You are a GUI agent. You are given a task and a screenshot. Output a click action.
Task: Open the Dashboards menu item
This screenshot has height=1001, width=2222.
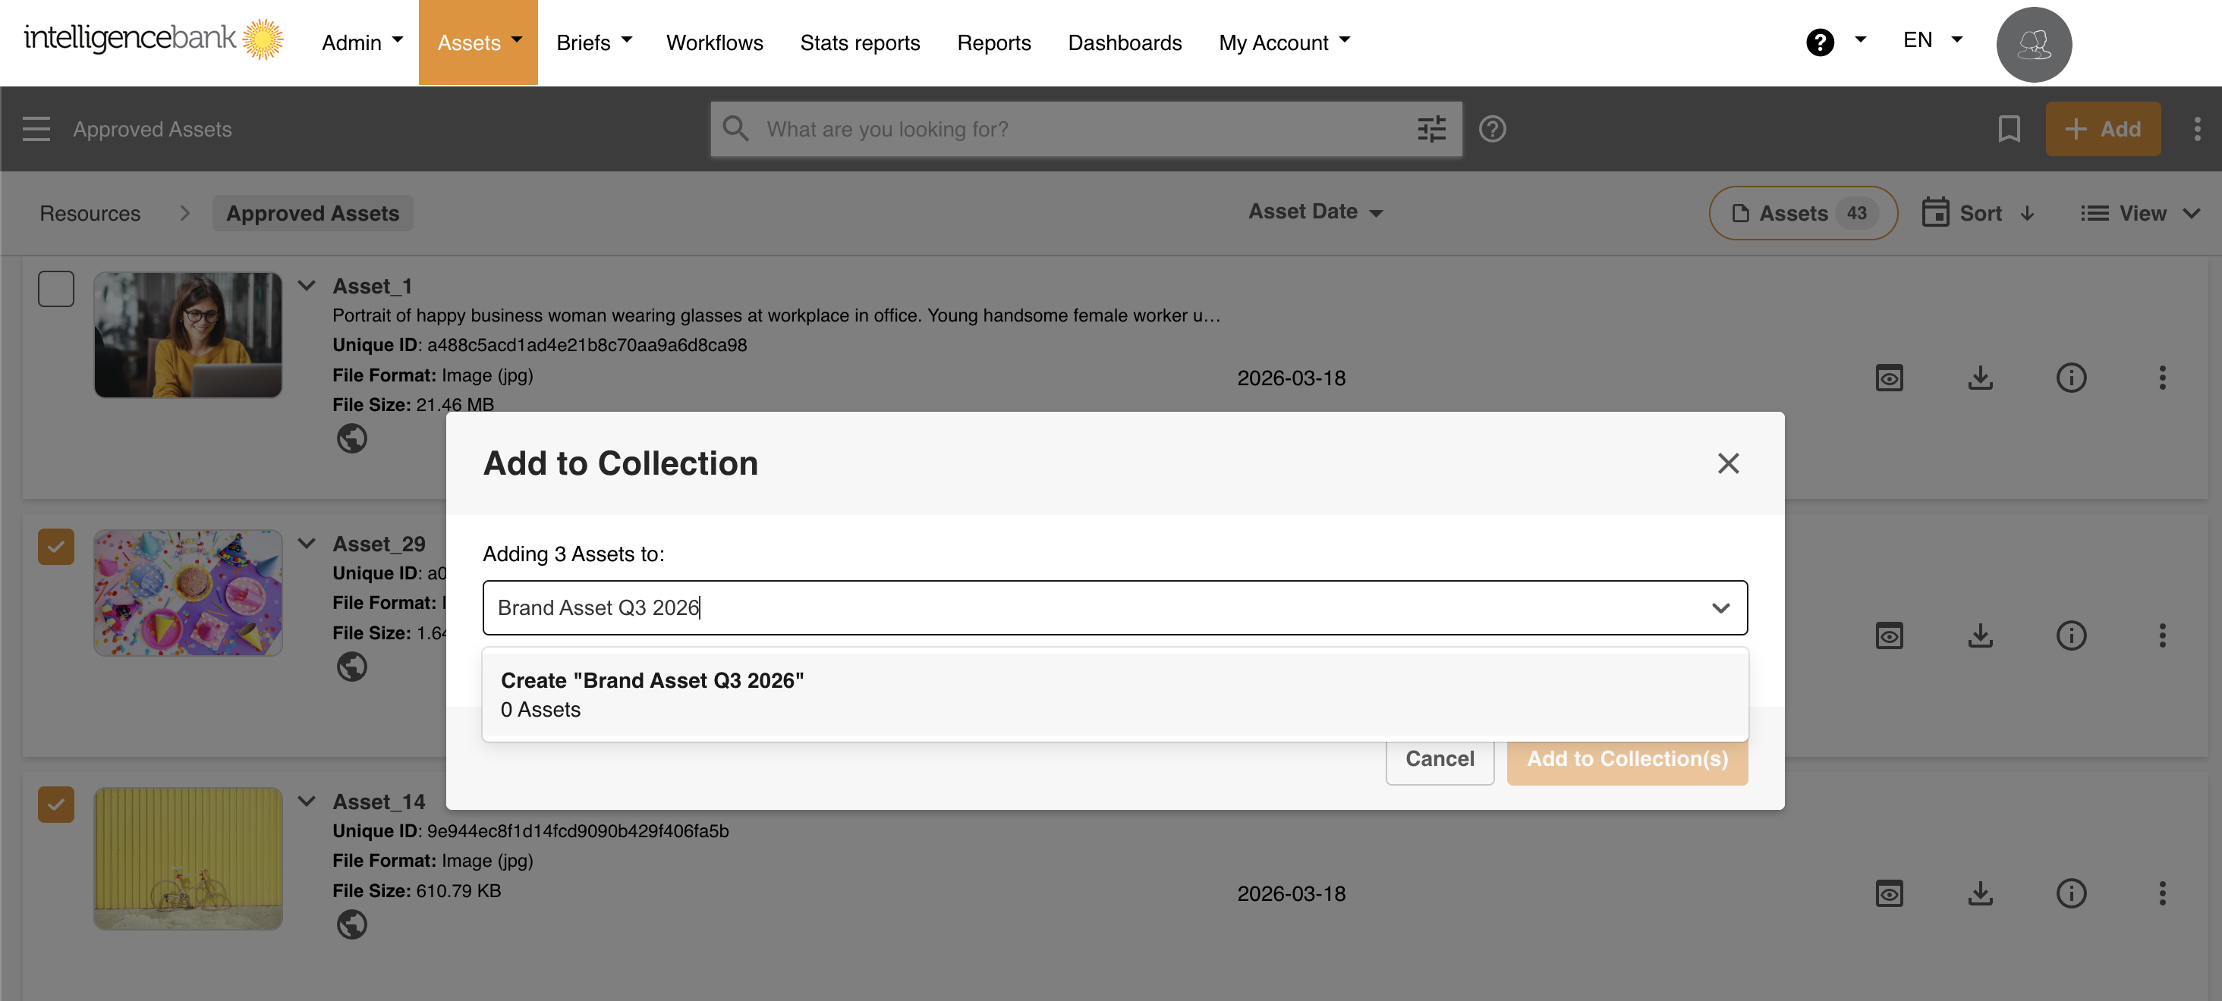pyautogui.click(x=1124, y=42)
